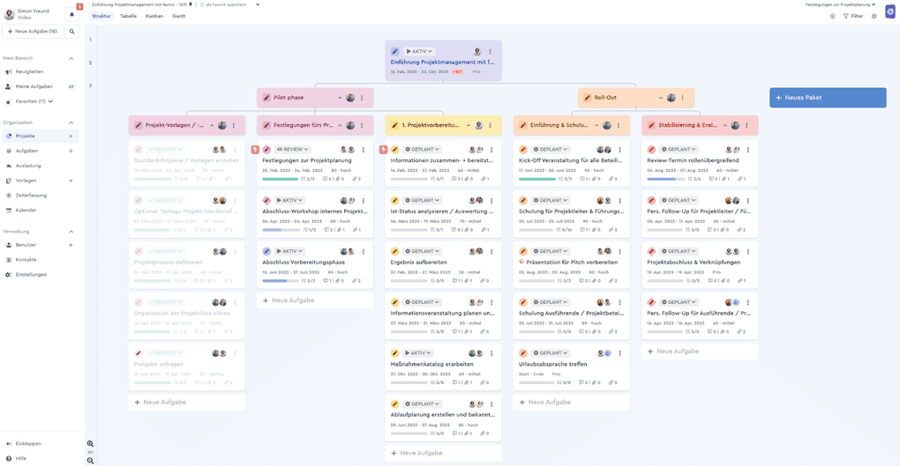The image size is (900, 466).
Task: Click the pencil icon on Pilot phase package
Action: (x=266, y=98)
